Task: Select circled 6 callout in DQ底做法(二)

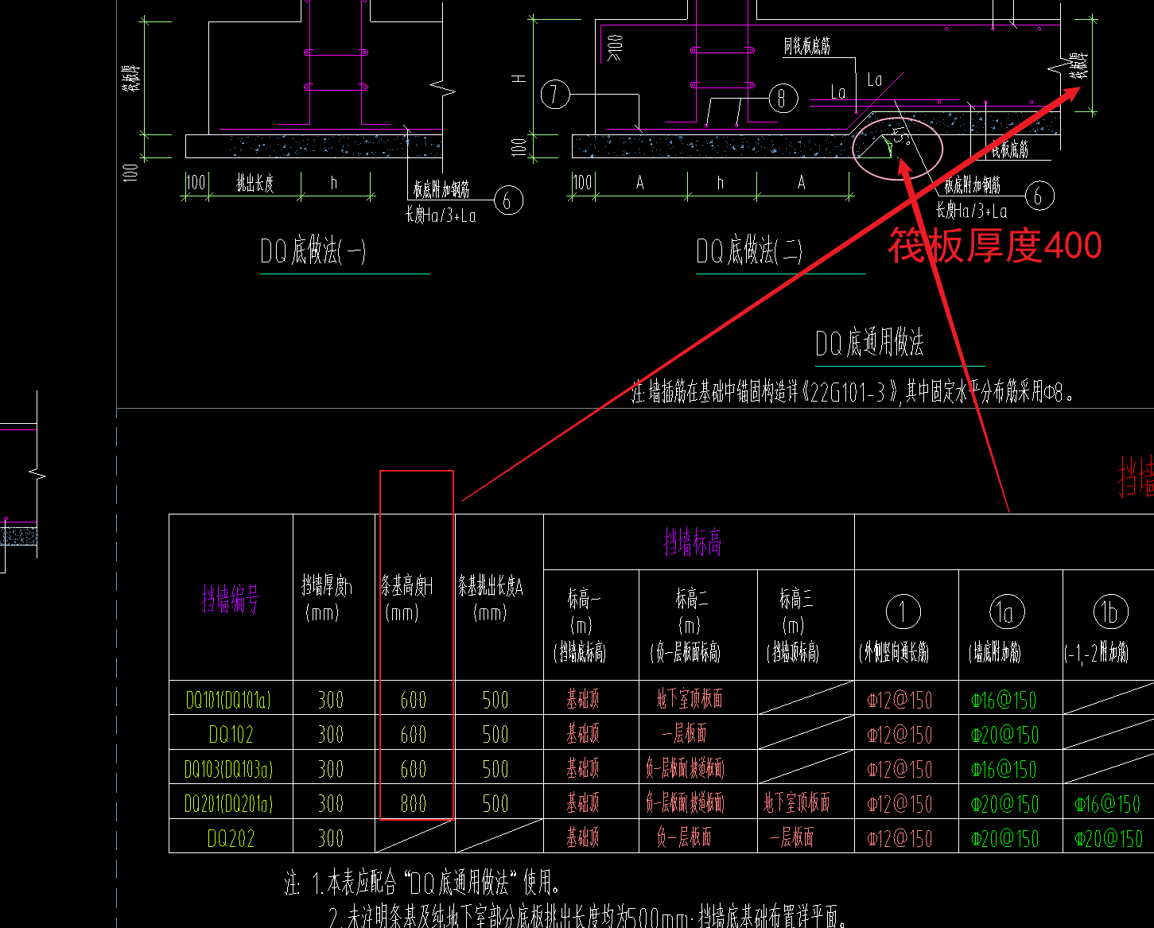Action: [1039, 196]
